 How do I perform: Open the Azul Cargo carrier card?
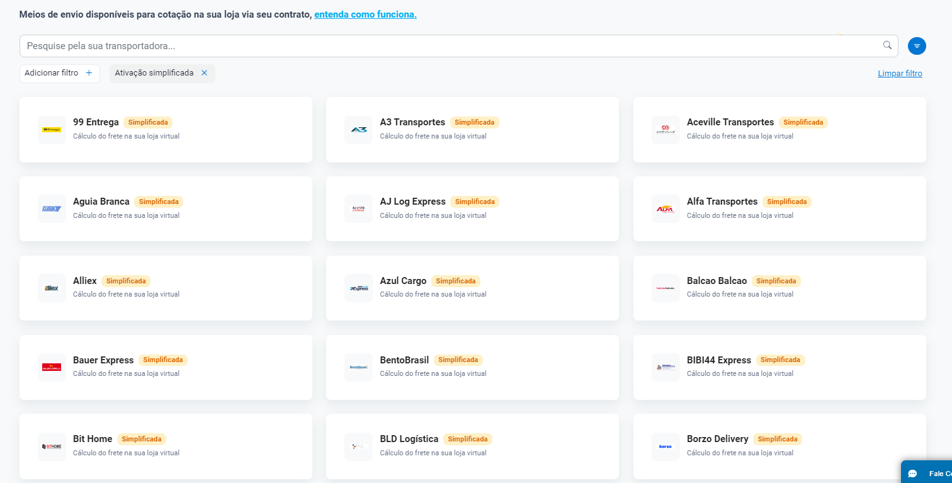tap(472, 288)
